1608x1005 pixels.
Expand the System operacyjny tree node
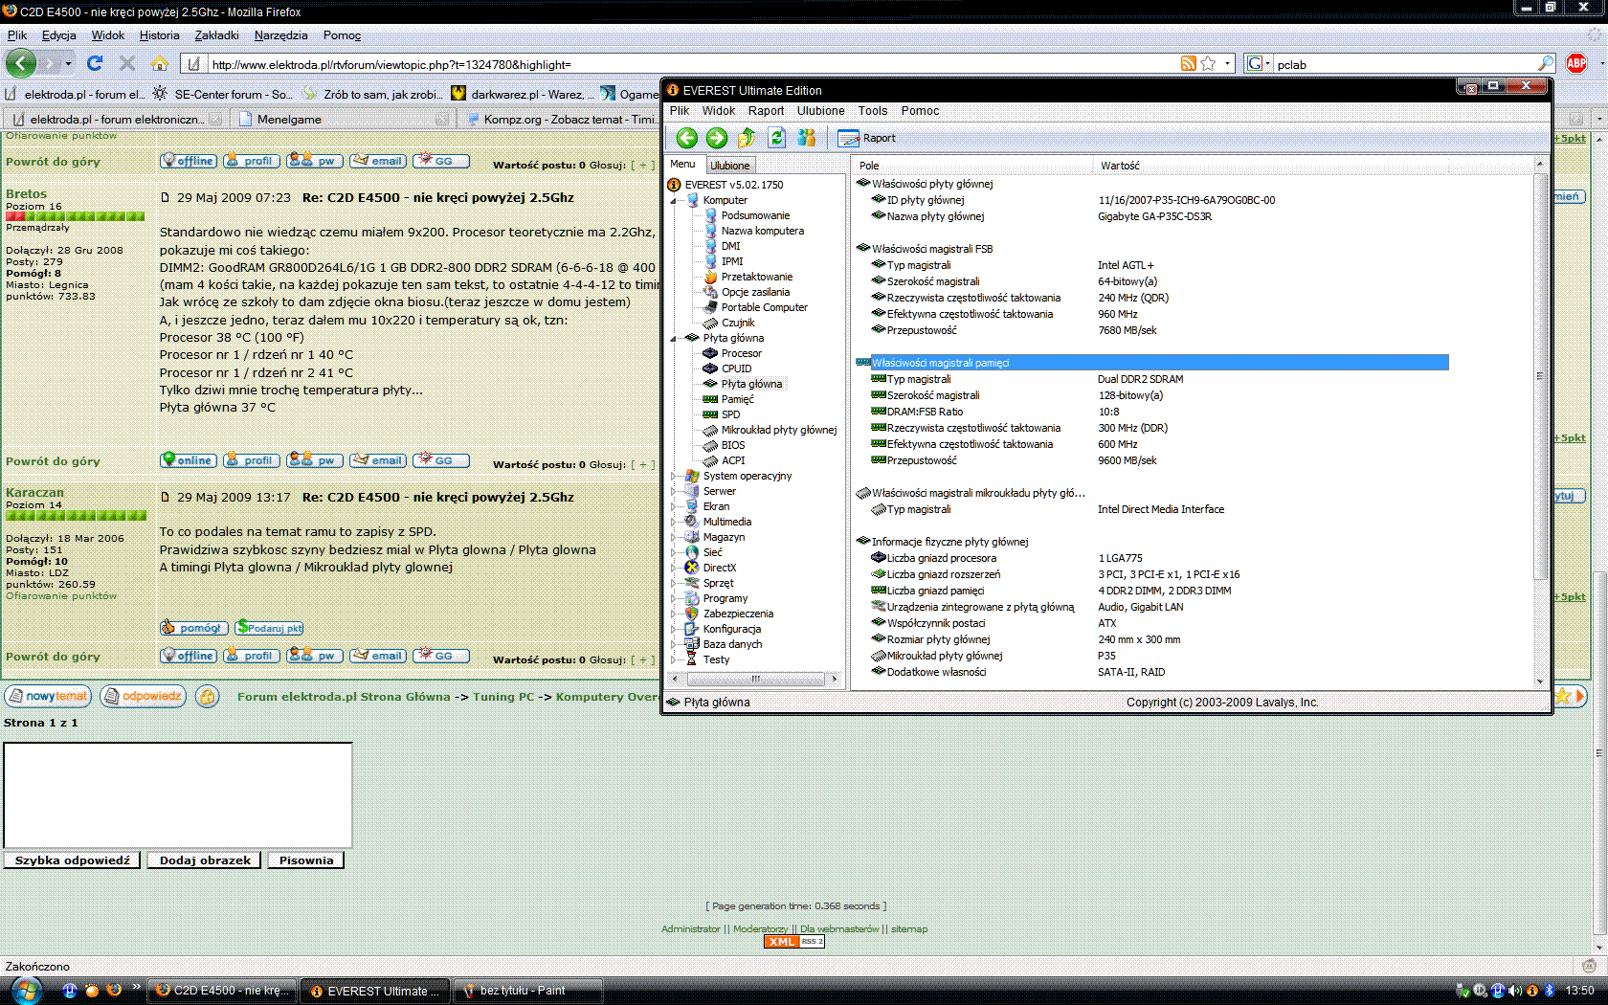coord(673,476)
